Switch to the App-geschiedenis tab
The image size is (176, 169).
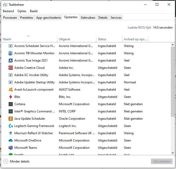pos(48,18)
